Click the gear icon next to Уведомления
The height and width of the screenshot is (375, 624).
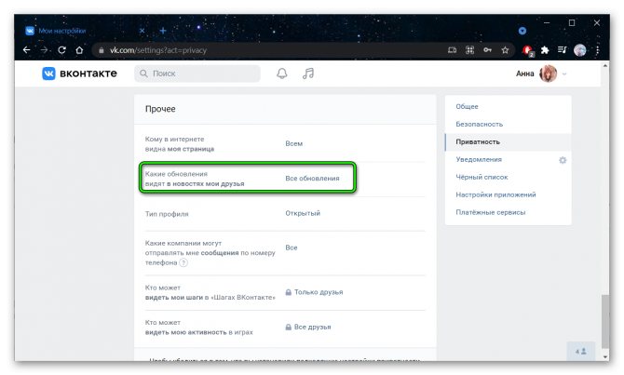[x=562, y=160]
